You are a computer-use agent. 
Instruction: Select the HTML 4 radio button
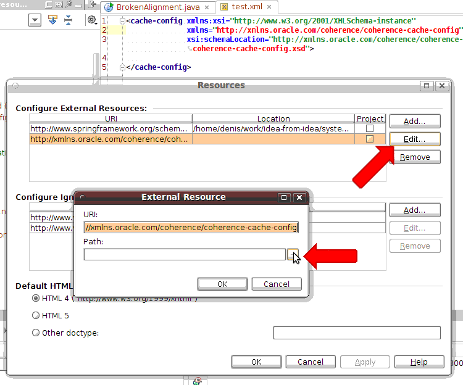click(x=36, y=298)
